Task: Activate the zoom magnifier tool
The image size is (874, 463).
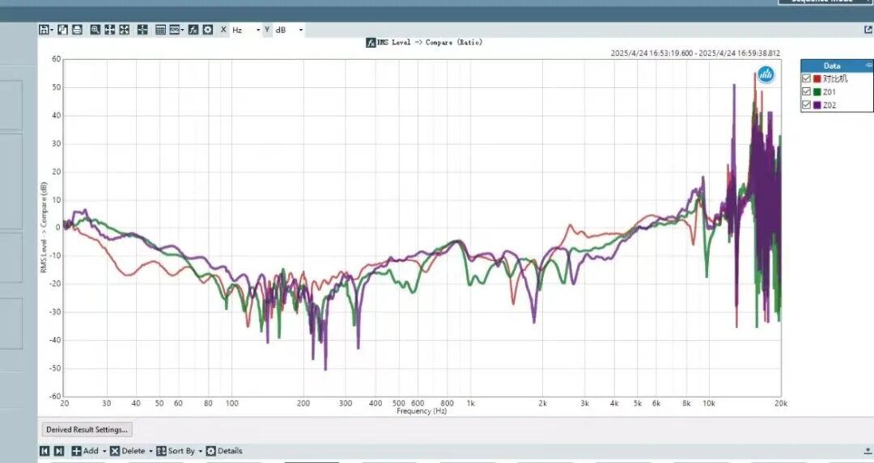Action: (x=95, y=30)
